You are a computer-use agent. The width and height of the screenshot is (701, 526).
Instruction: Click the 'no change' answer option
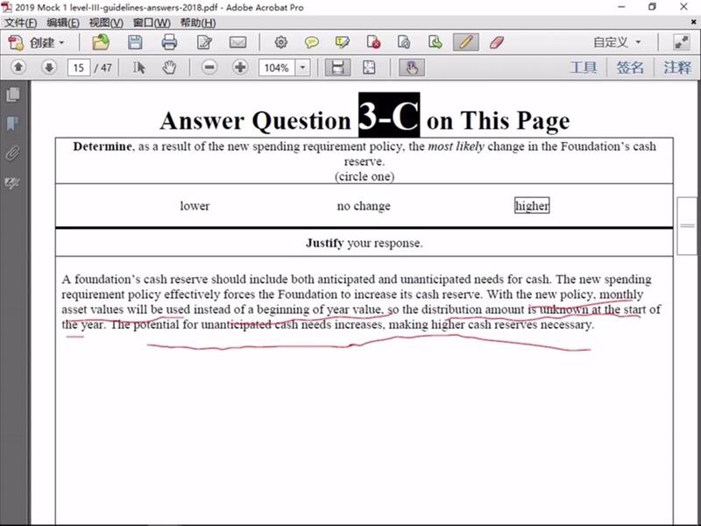(364, 206)
